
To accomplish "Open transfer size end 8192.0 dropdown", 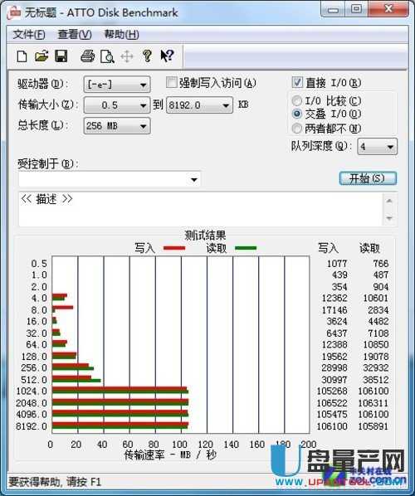I will tap(199, 105).
